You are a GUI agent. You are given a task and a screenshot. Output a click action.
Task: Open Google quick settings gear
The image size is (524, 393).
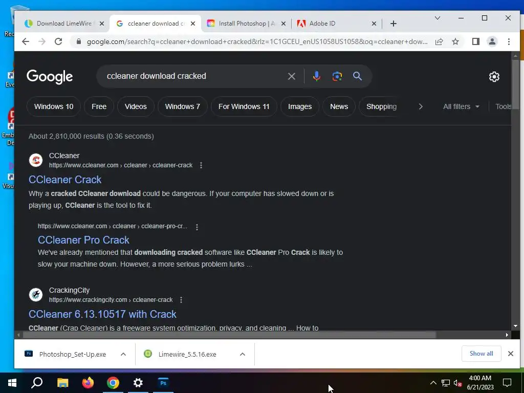click(x=494, y=77)
